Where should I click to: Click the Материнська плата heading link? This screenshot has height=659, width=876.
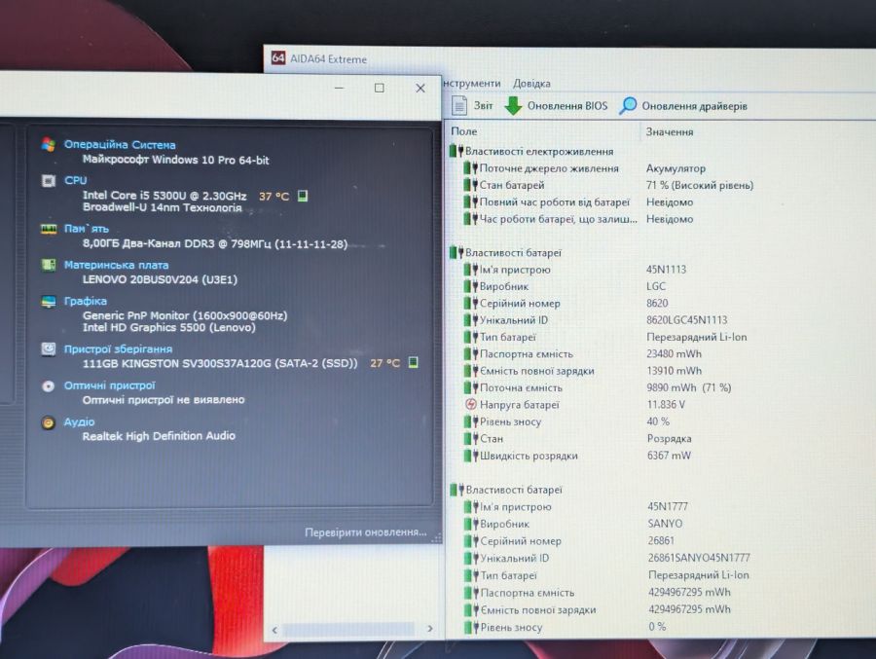pos(116,265)
